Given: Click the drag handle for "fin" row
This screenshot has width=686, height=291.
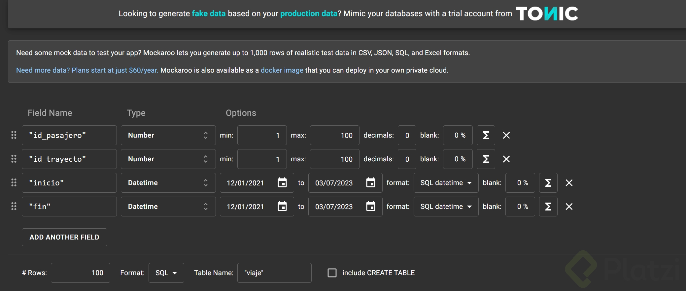Looking at the screenshot, I should 14,206.
